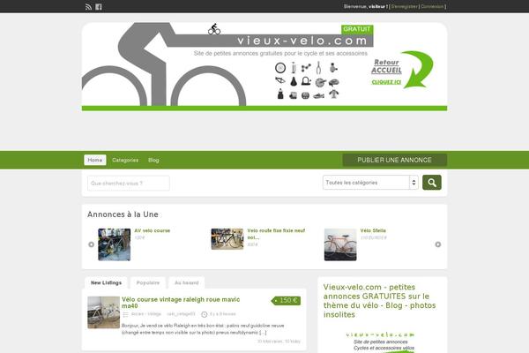Show next featured listings with right arrow

tap(438, 244)
